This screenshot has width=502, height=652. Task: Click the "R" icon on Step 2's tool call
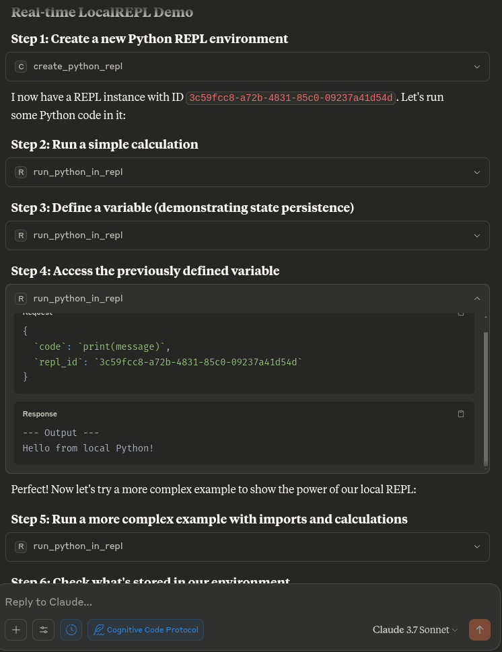pyautogui.click(x=21, y=172)
